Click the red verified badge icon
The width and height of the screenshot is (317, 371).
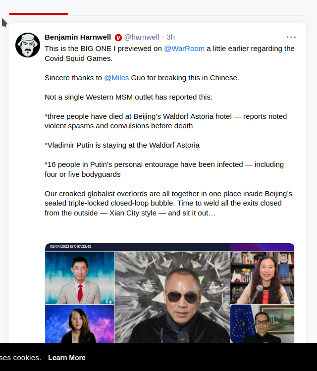[x=118, y=37]
